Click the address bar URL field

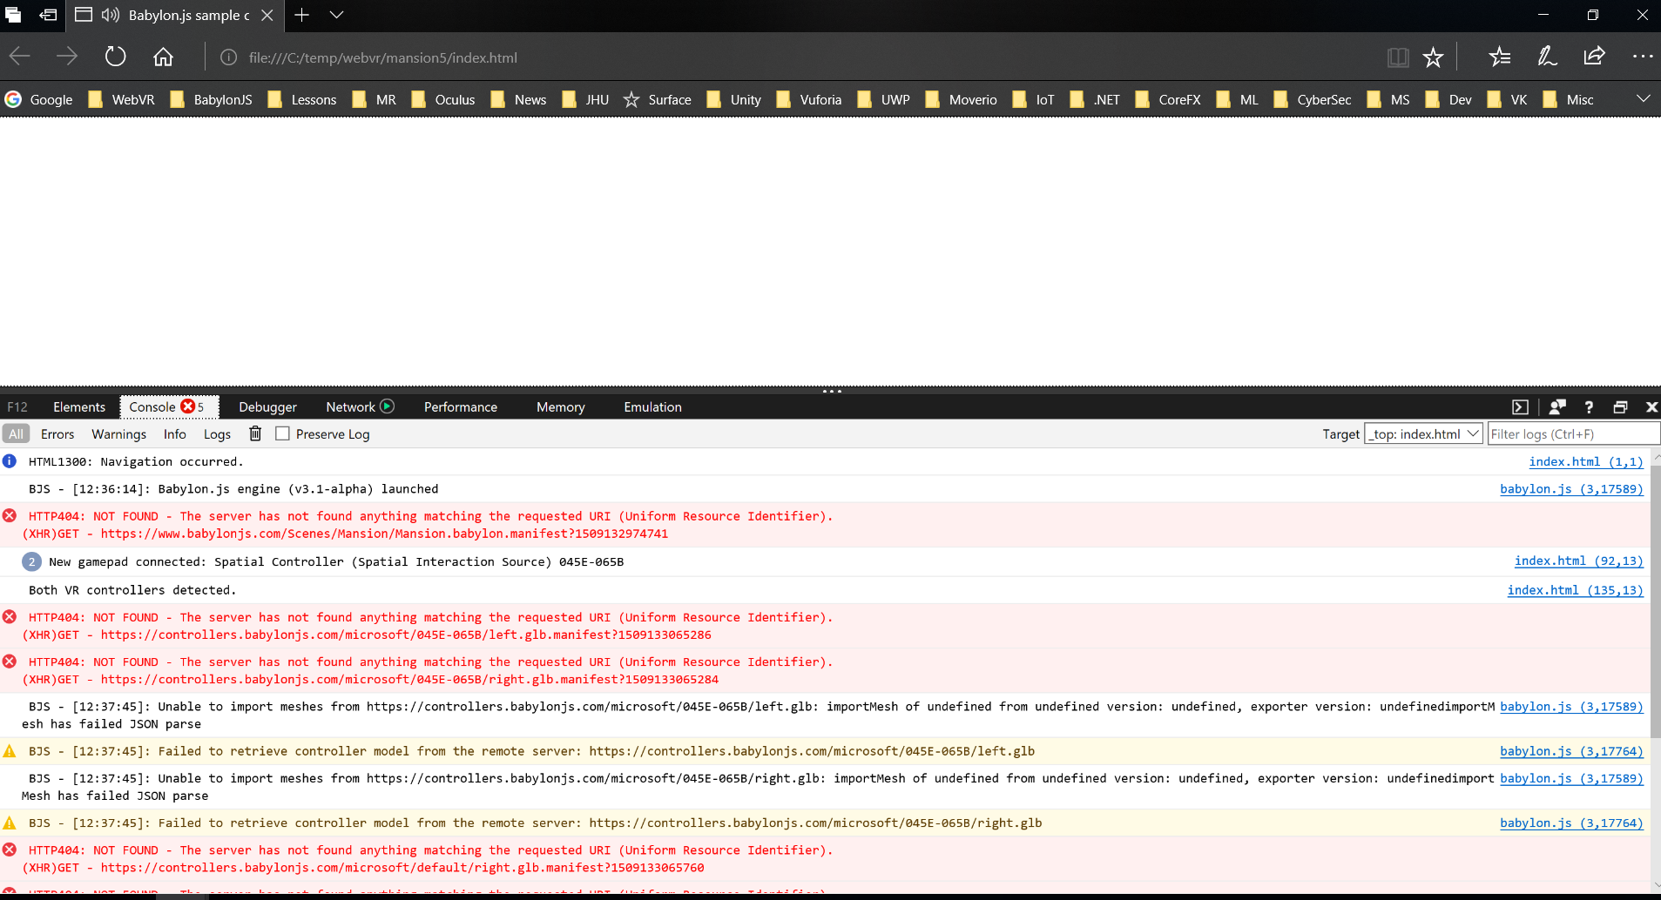pos(793,57)
